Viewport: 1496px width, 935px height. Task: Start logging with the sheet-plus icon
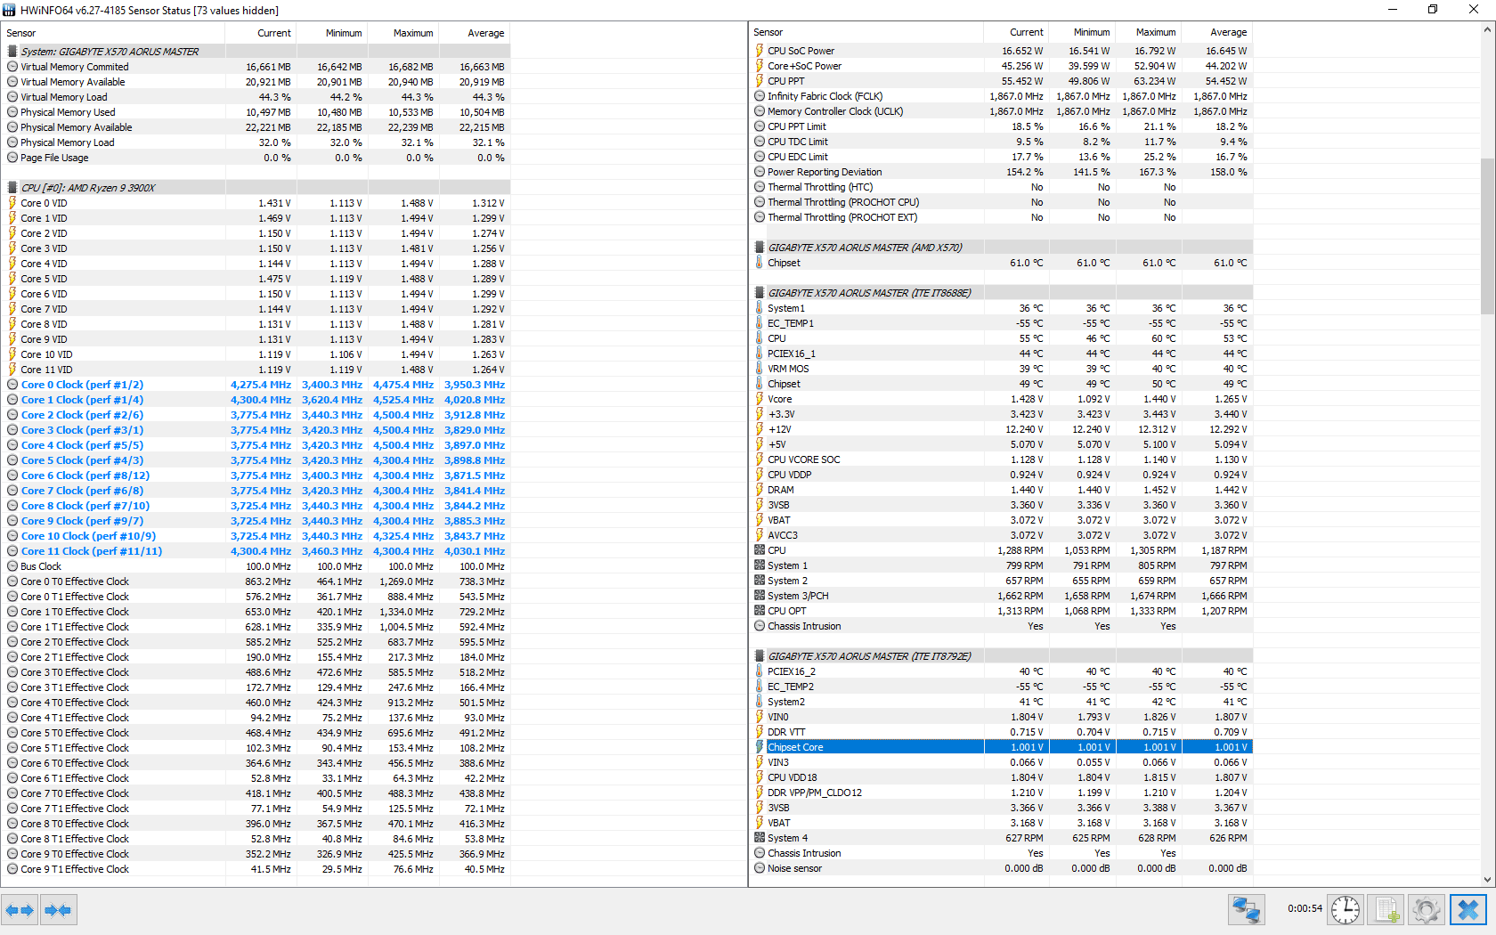(1386, 910)
